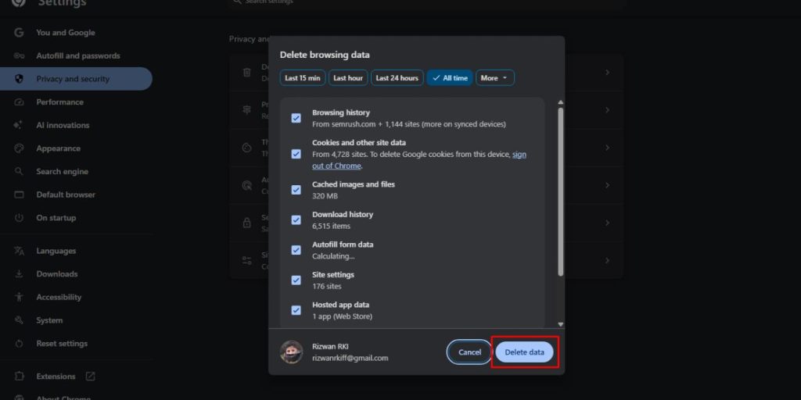Uncheck Cookies and other site data

click(296, 154)
